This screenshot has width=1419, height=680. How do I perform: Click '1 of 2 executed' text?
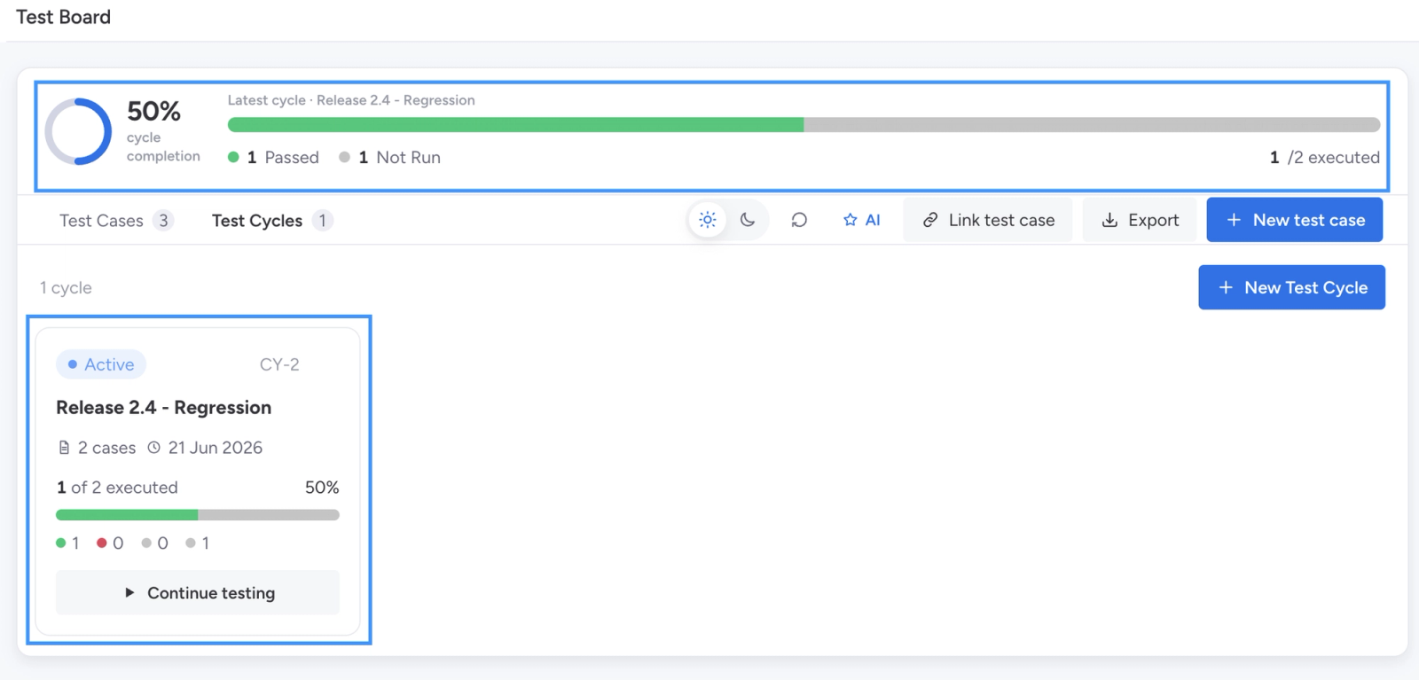[117, 488]
